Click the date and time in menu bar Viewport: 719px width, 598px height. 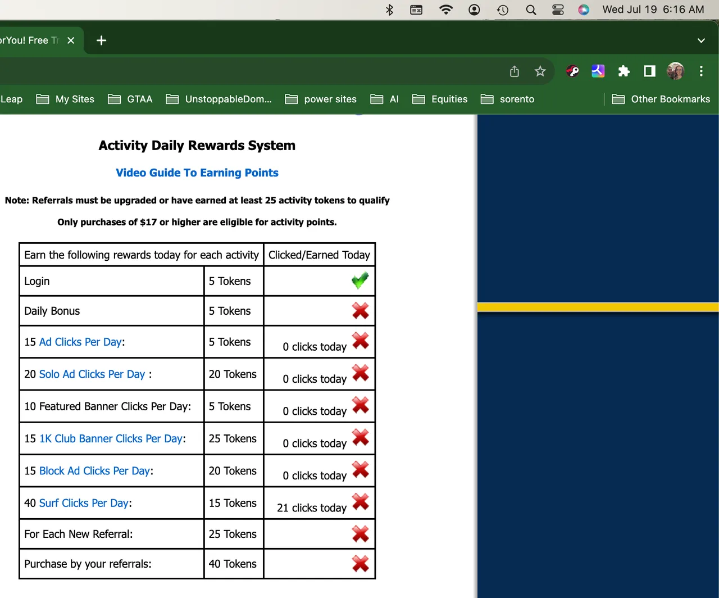(x=653, y=10)
